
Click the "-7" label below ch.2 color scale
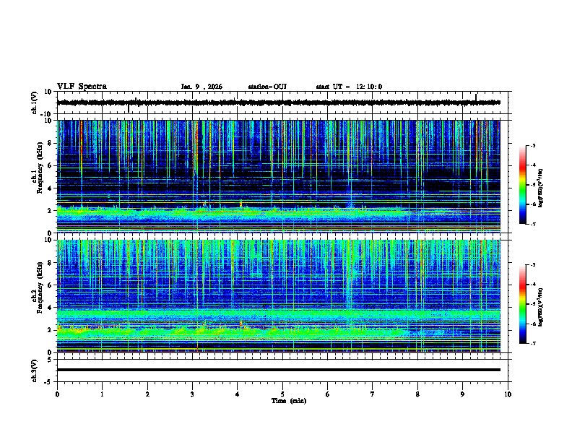coord(532,343)
